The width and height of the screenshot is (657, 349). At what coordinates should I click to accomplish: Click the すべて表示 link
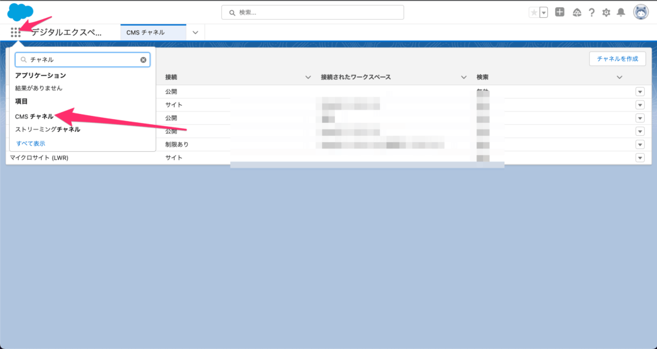pos(31,143)
